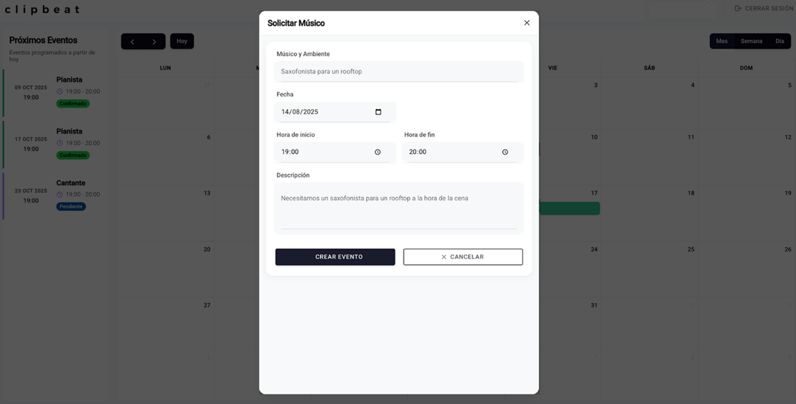Open the Hora de fin time picker
This screenshot has height=404, width=796.
504,152
